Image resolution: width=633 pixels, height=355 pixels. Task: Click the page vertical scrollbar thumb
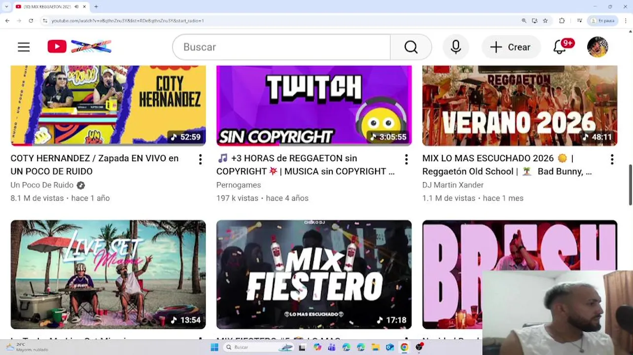click(630, 185)
